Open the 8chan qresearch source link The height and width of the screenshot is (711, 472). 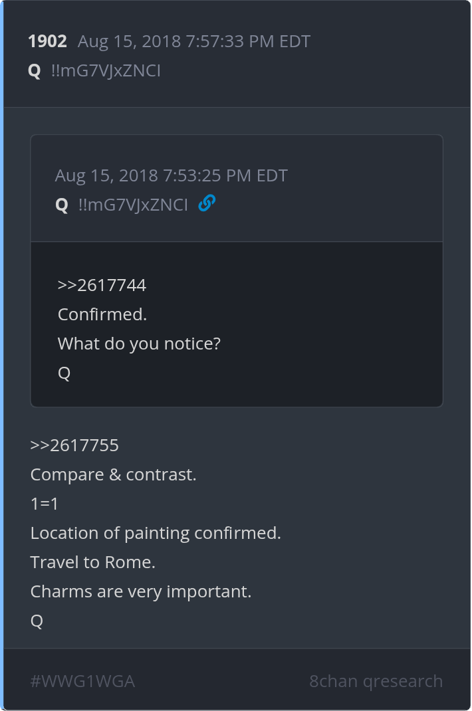click(376, 681)
